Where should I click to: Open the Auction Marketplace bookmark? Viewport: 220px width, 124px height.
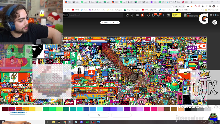point(115,10)
